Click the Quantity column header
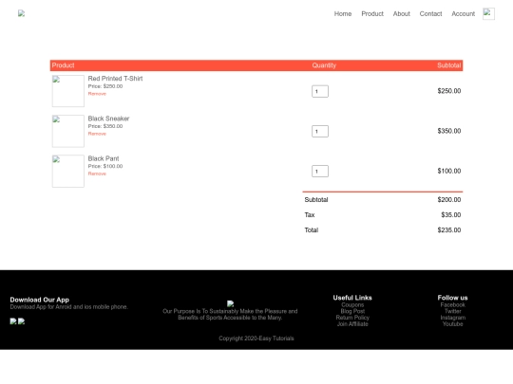Screen dimensions: 513x384 coord(324,65)
